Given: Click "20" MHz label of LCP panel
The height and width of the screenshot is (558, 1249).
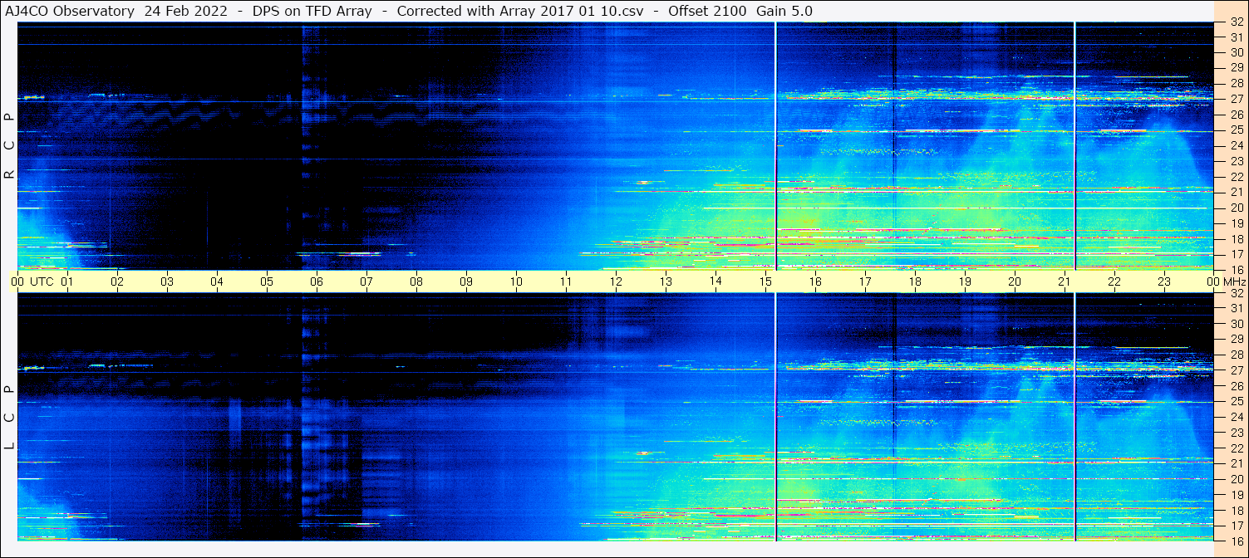Looking at the screenshot, I should (1237, 479).
